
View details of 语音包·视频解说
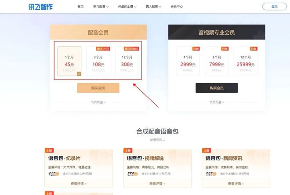pyautogui.click(x=157, y=184)
